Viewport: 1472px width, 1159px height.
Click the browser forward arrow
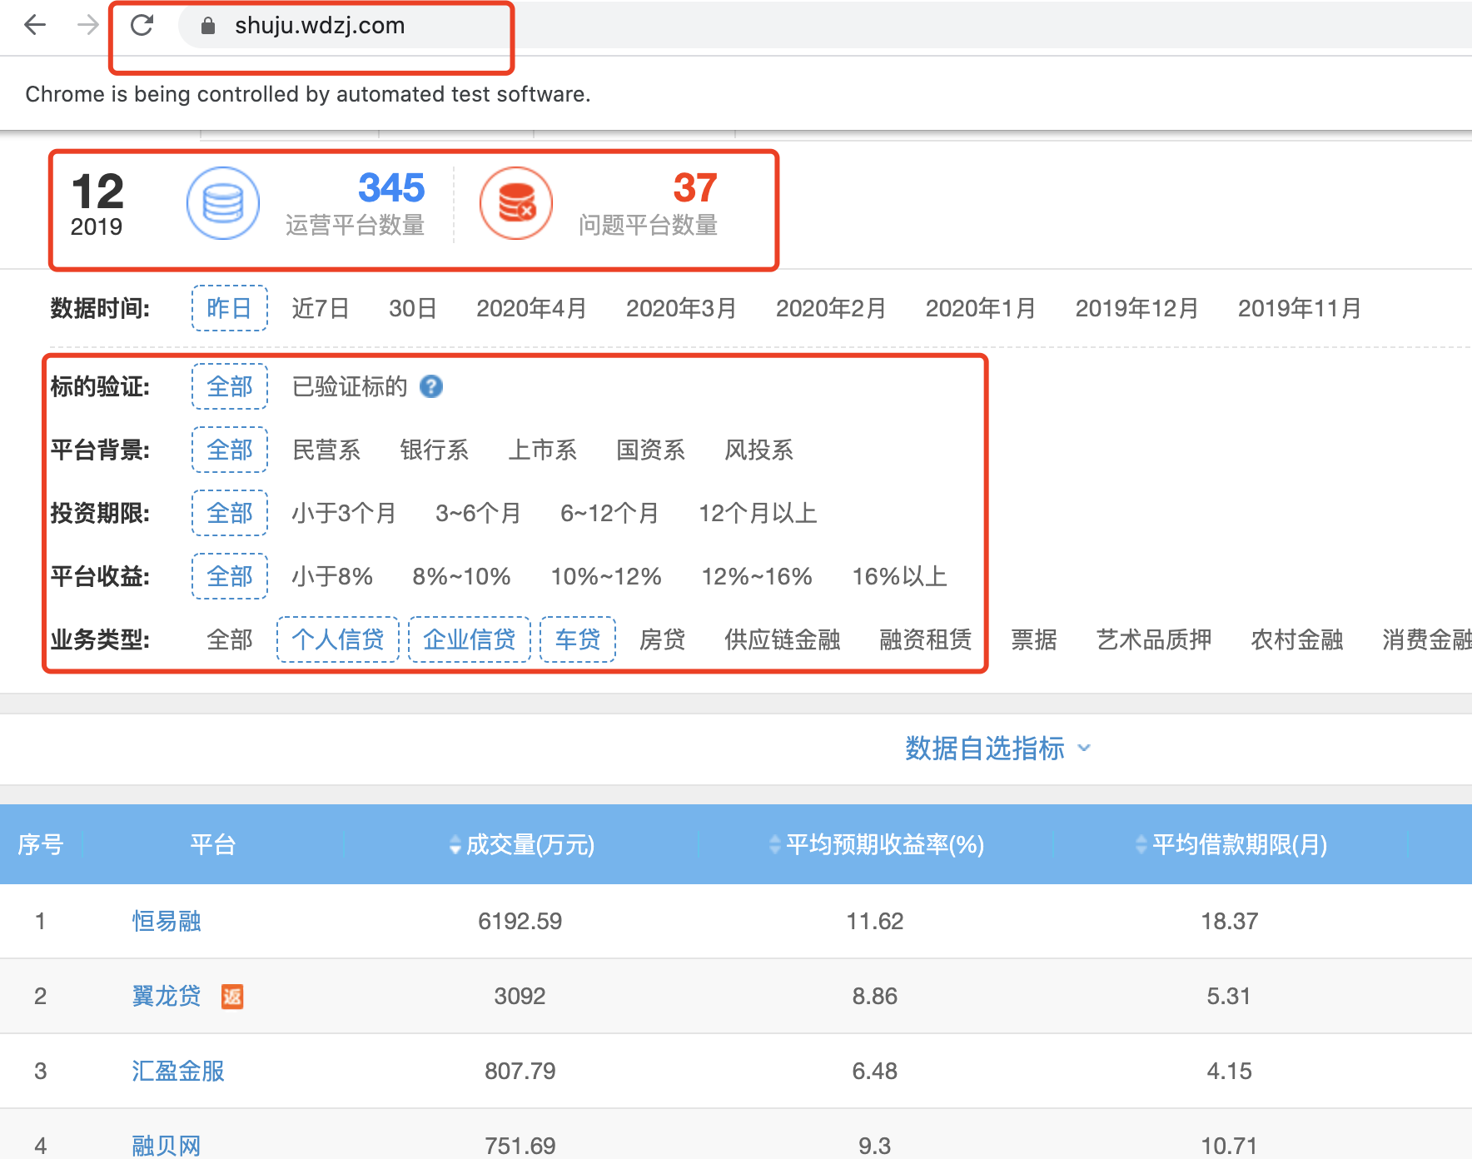tap(87, 25)
